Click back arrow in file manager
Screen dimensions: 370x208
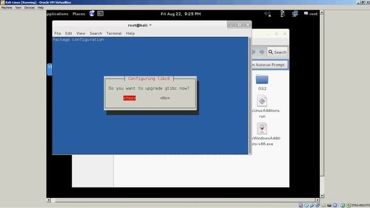[254, 52]
